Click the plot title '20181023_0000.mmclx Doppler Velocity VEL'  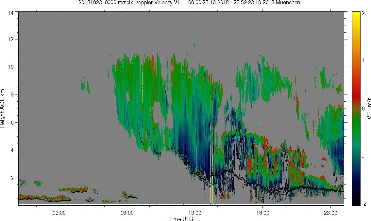point(131,3)
